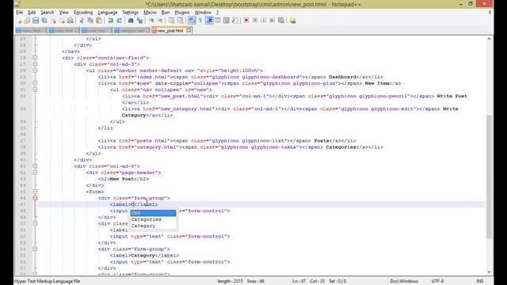The height and width of the screenshot is (285, 507).
Task: Open the Function List panel icon
Action: (235, 21)
